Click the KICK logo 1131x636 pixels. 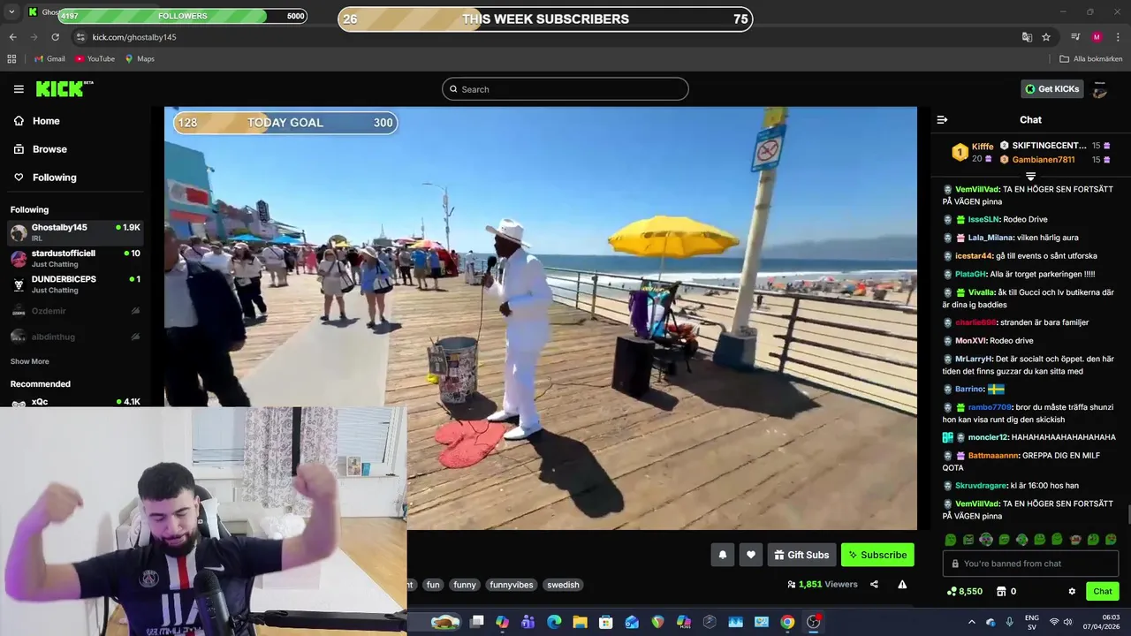[64, 88]
